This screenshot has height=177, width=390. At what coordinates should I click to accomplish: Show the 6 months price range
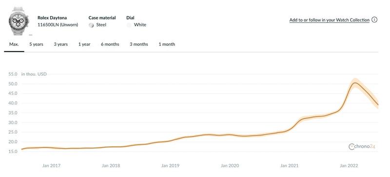coord(110,44)
